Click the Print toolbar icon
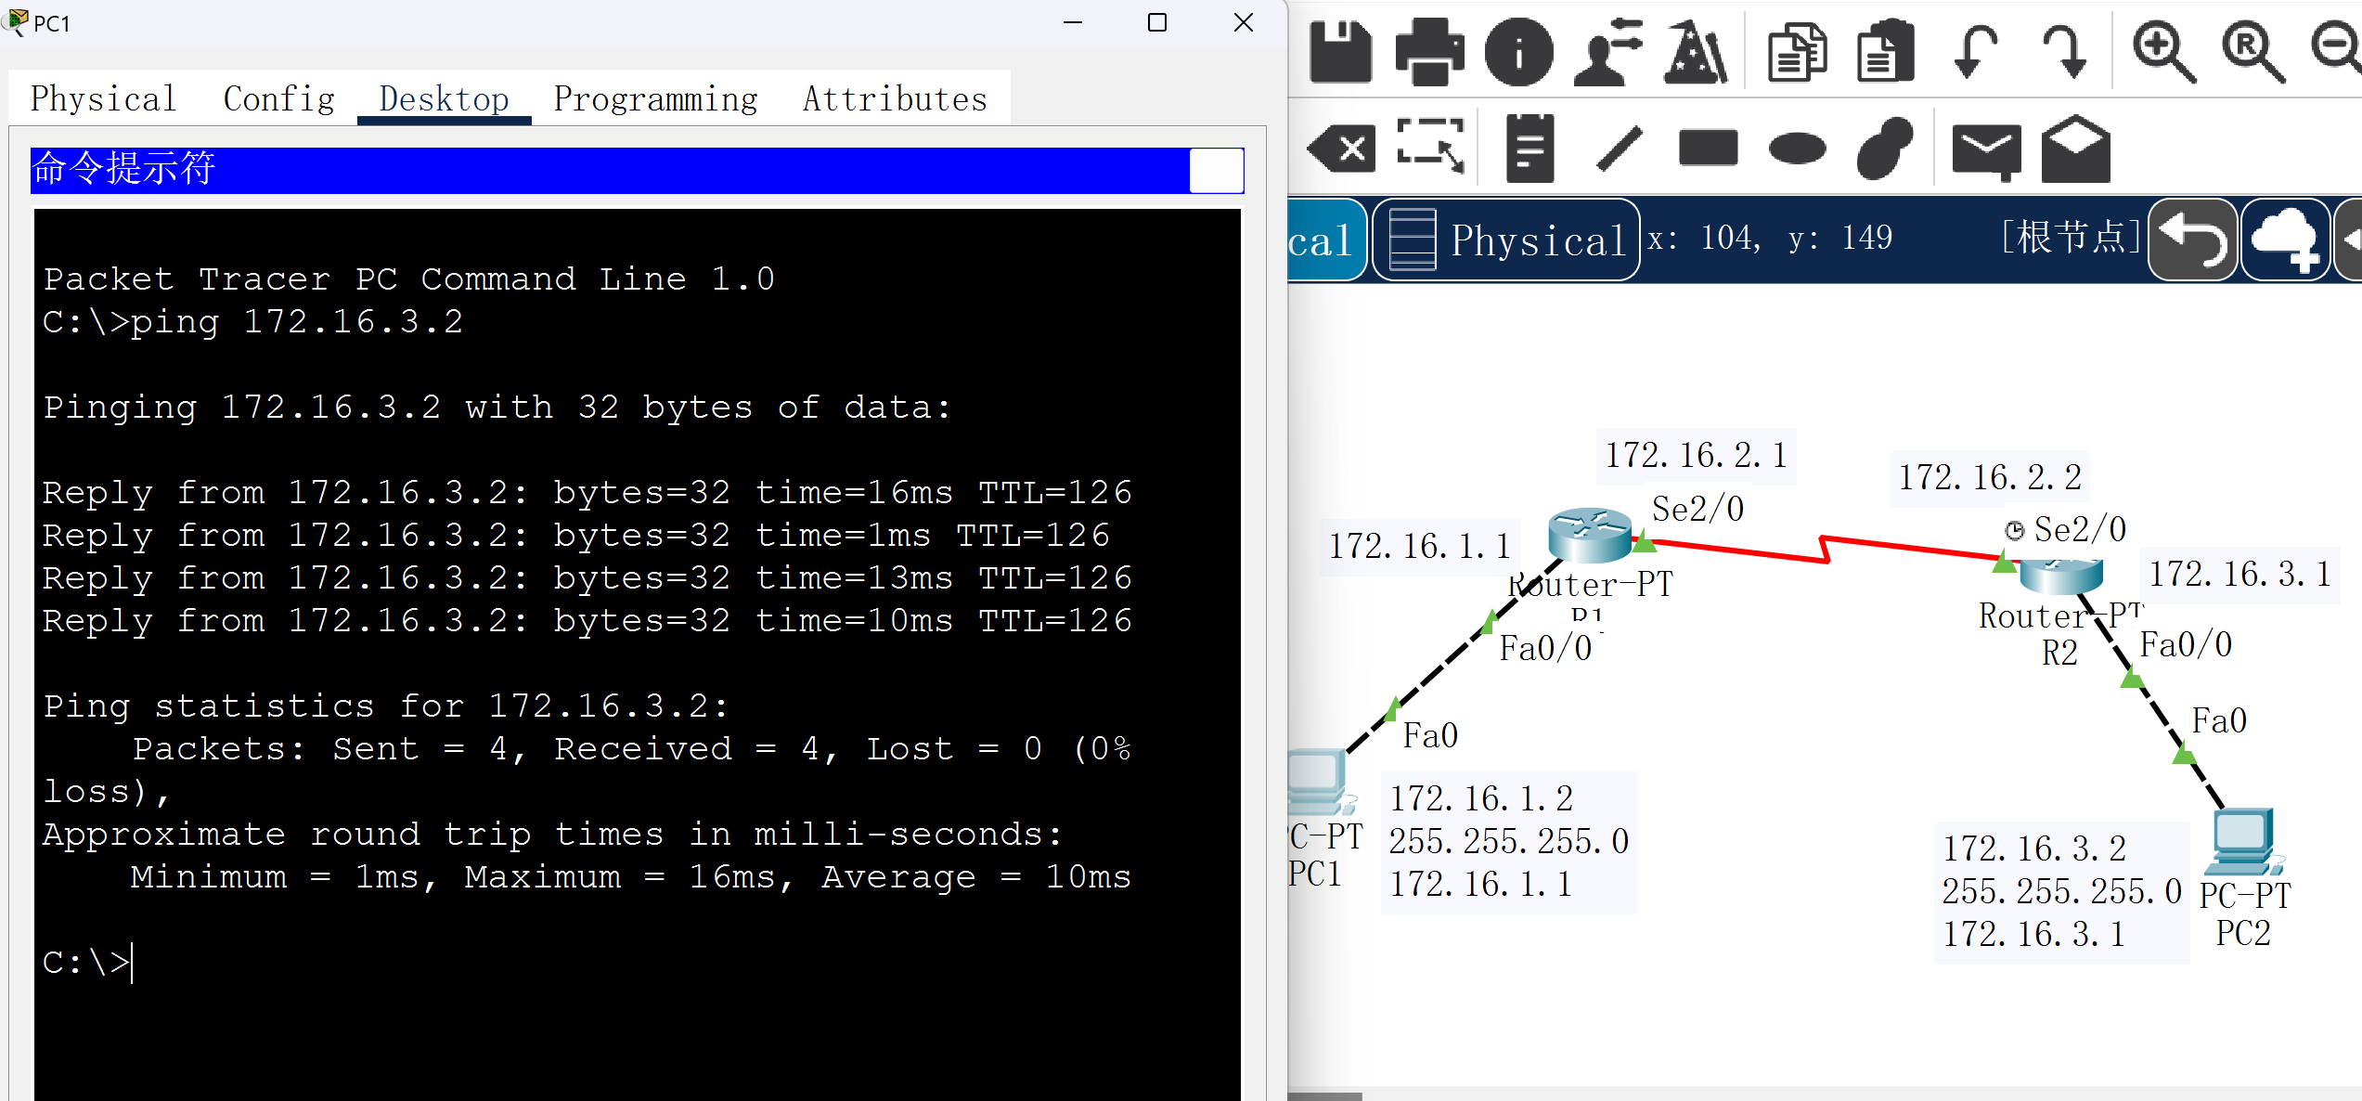Screen dimensions: 2362x1101 [x=1429, y=52]
